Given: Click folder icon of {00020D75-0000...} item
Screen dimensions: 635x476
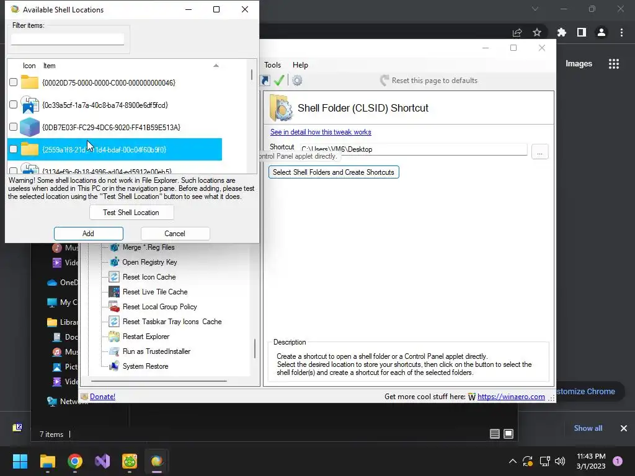Looking at the screenshot, I should tap(30, 82).
